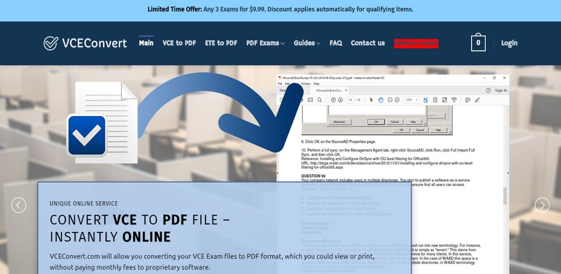Click the full screen icon in Acrobat toolbar
The width and height of the screenshot is (561, 274).
coord(444,100)
